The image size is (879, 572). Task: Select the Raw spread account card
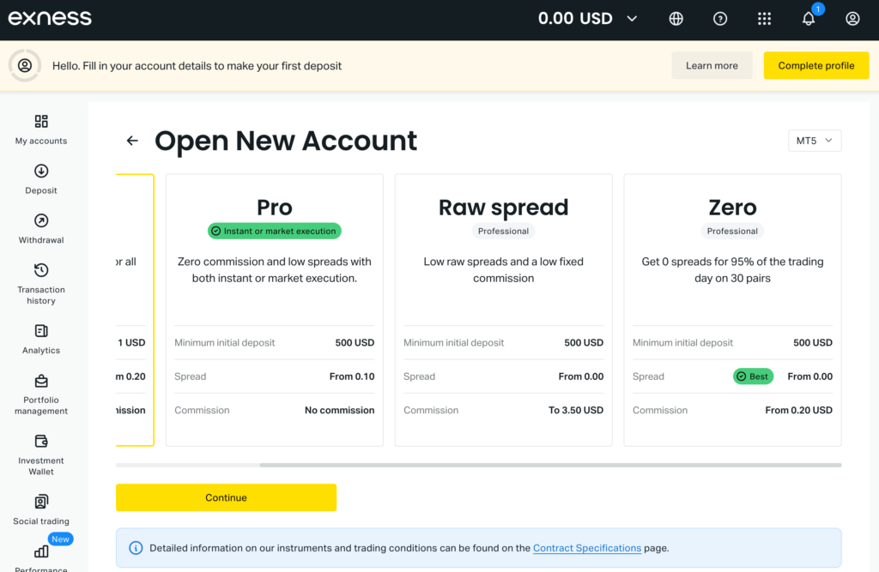503,310
